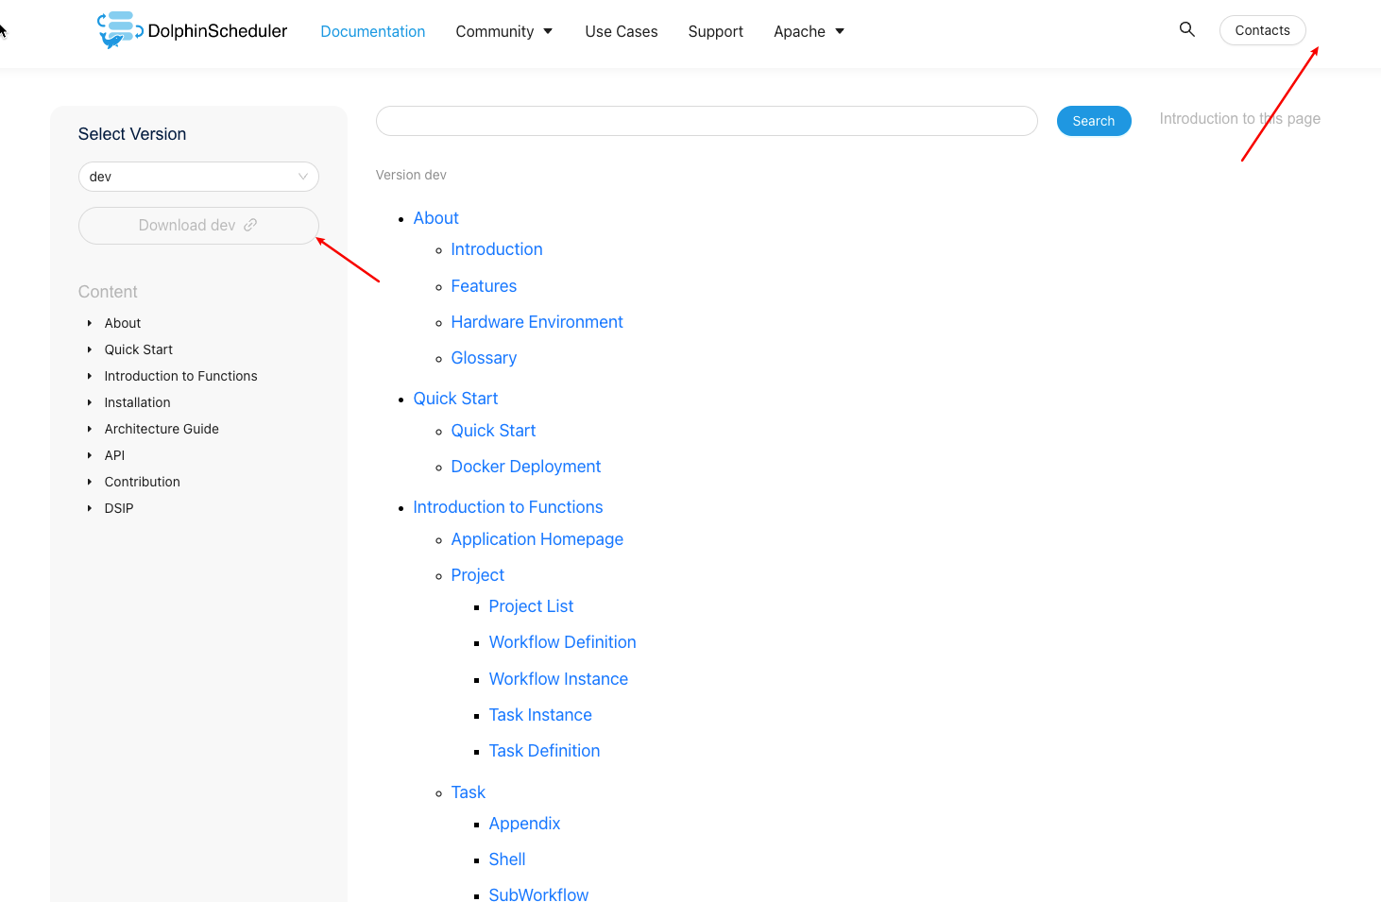Open the Apache dropdown menu
Screen dimensions: 1381x902
[809, 31]
